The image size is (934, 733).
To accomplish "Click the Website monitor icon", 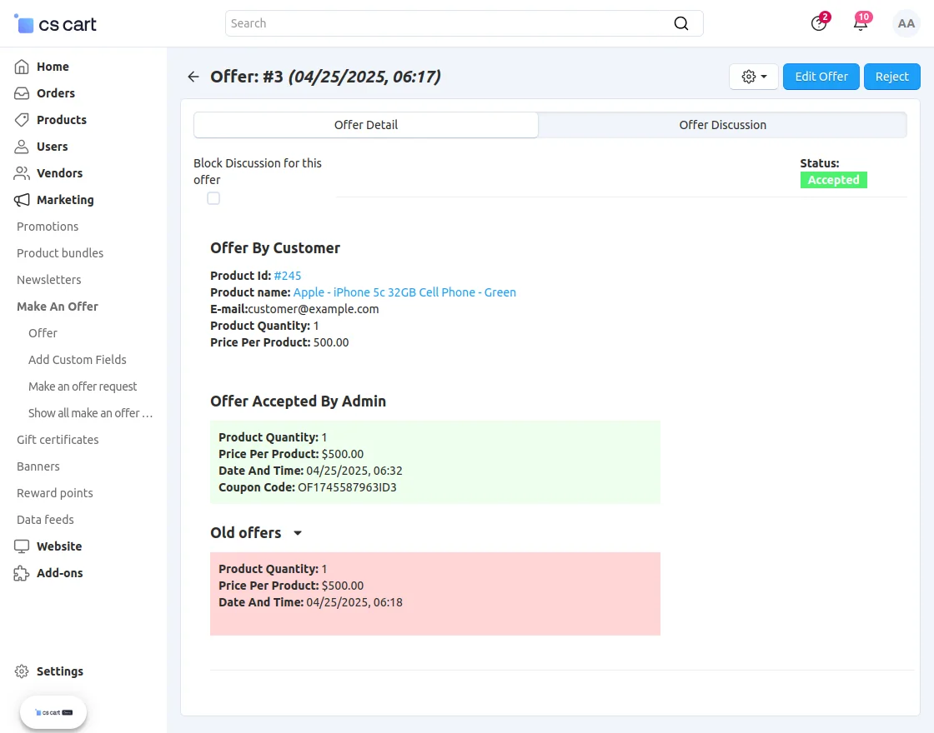I will pos(22,546).
